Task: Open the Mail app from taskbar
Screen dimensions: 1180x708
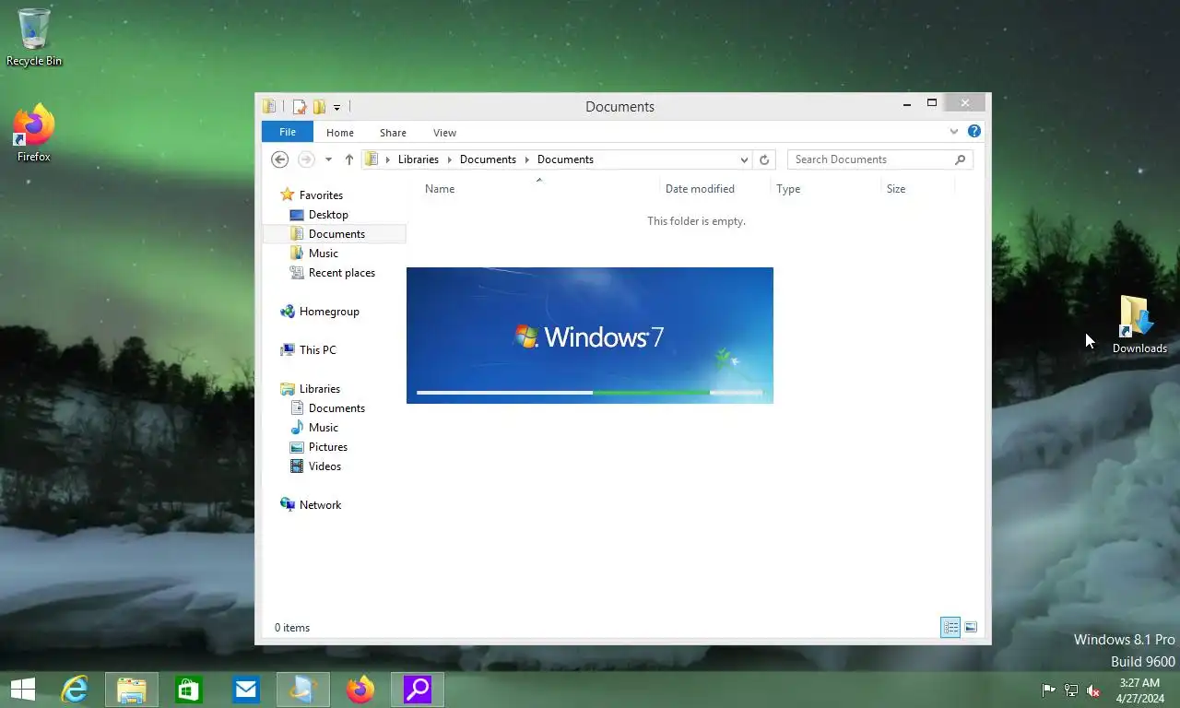Action: tap(246, 690)
